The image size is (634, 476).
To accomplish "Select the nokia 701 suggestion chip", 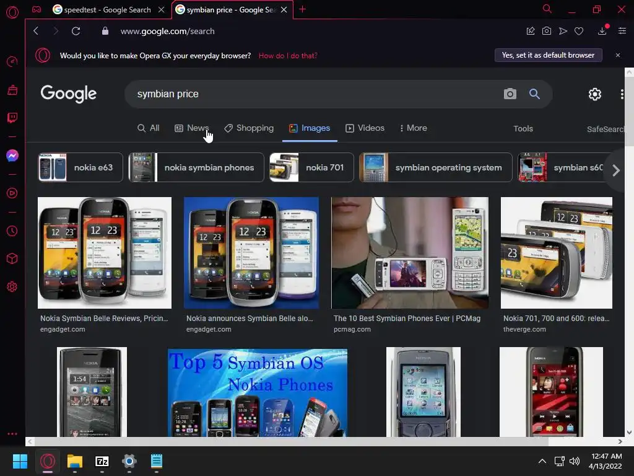I will (311, 167).
